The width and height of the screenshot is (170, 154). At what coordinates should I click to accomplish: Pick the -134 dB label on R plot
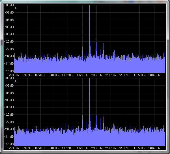(x=9, y=129)
